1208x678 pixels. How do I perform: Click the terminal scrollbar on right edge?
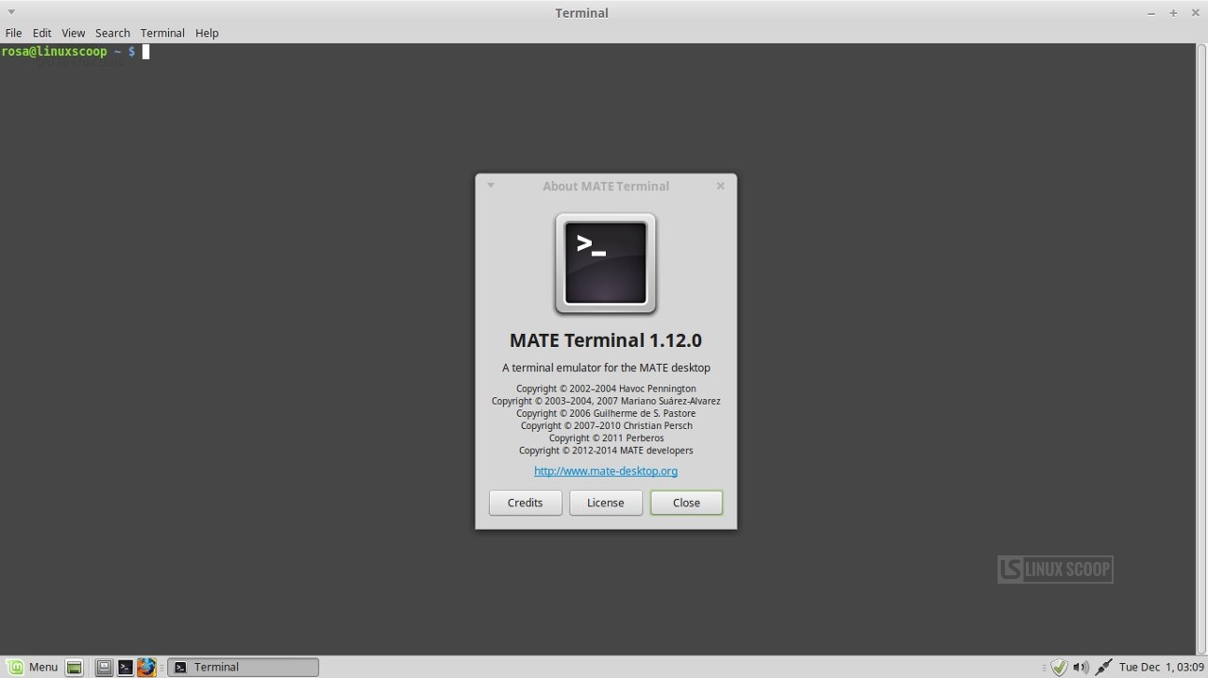1200,349
